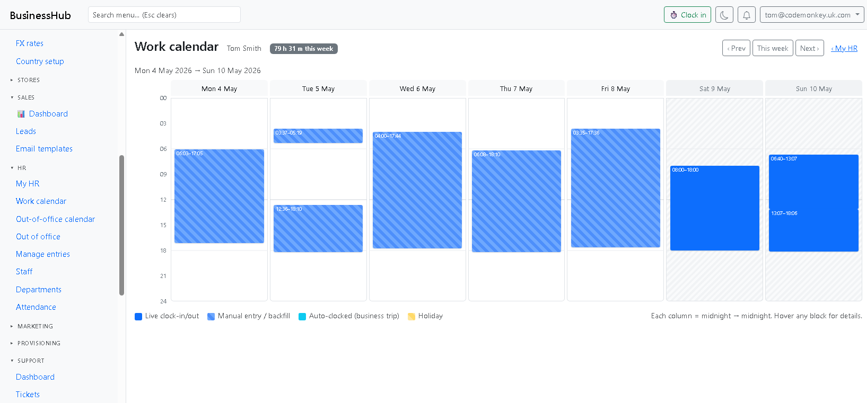867x403 pixels.
Task: Open Work calendar in sidebar
Action: click(41, 201)
